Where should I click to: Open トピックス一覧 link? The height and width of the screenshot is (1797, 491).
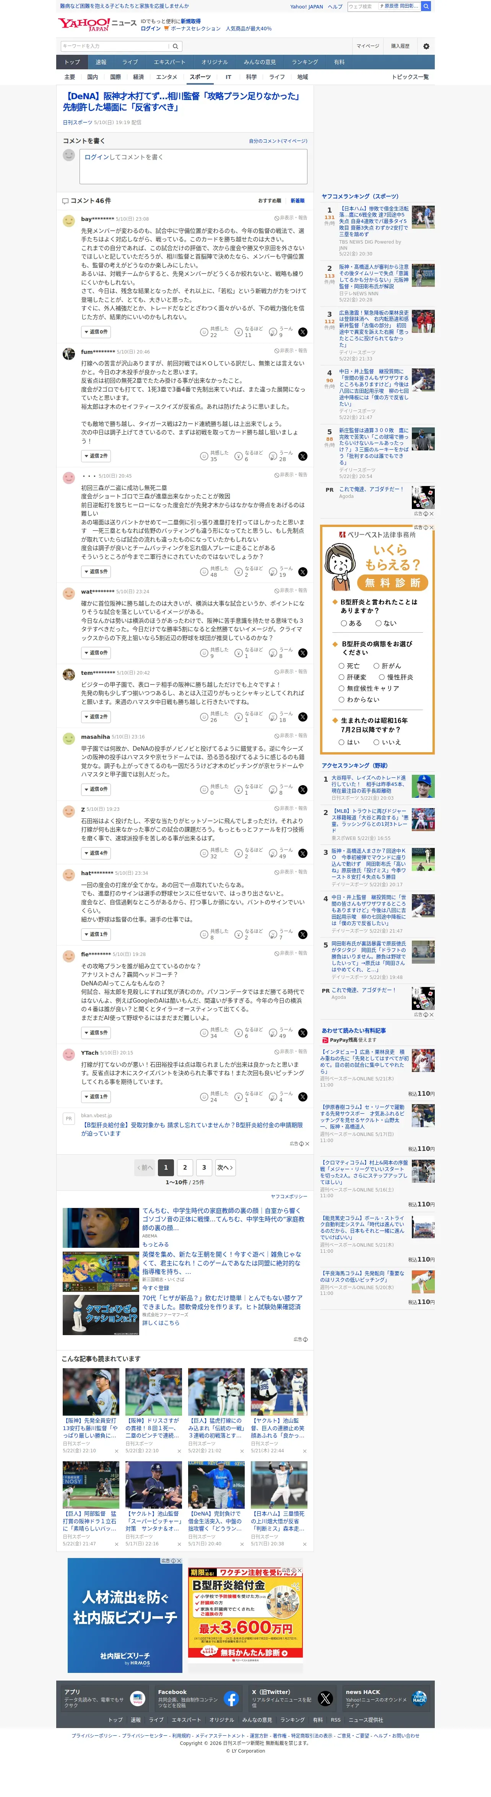pyautogui.click(x=410, y=77)
